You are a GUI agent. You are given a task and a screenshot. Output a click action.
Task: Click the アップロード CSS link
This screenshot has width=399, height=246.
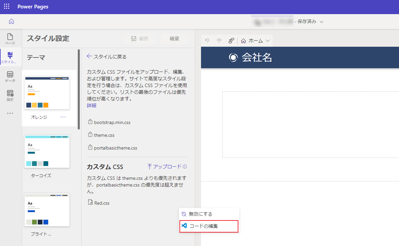(165, 167)
